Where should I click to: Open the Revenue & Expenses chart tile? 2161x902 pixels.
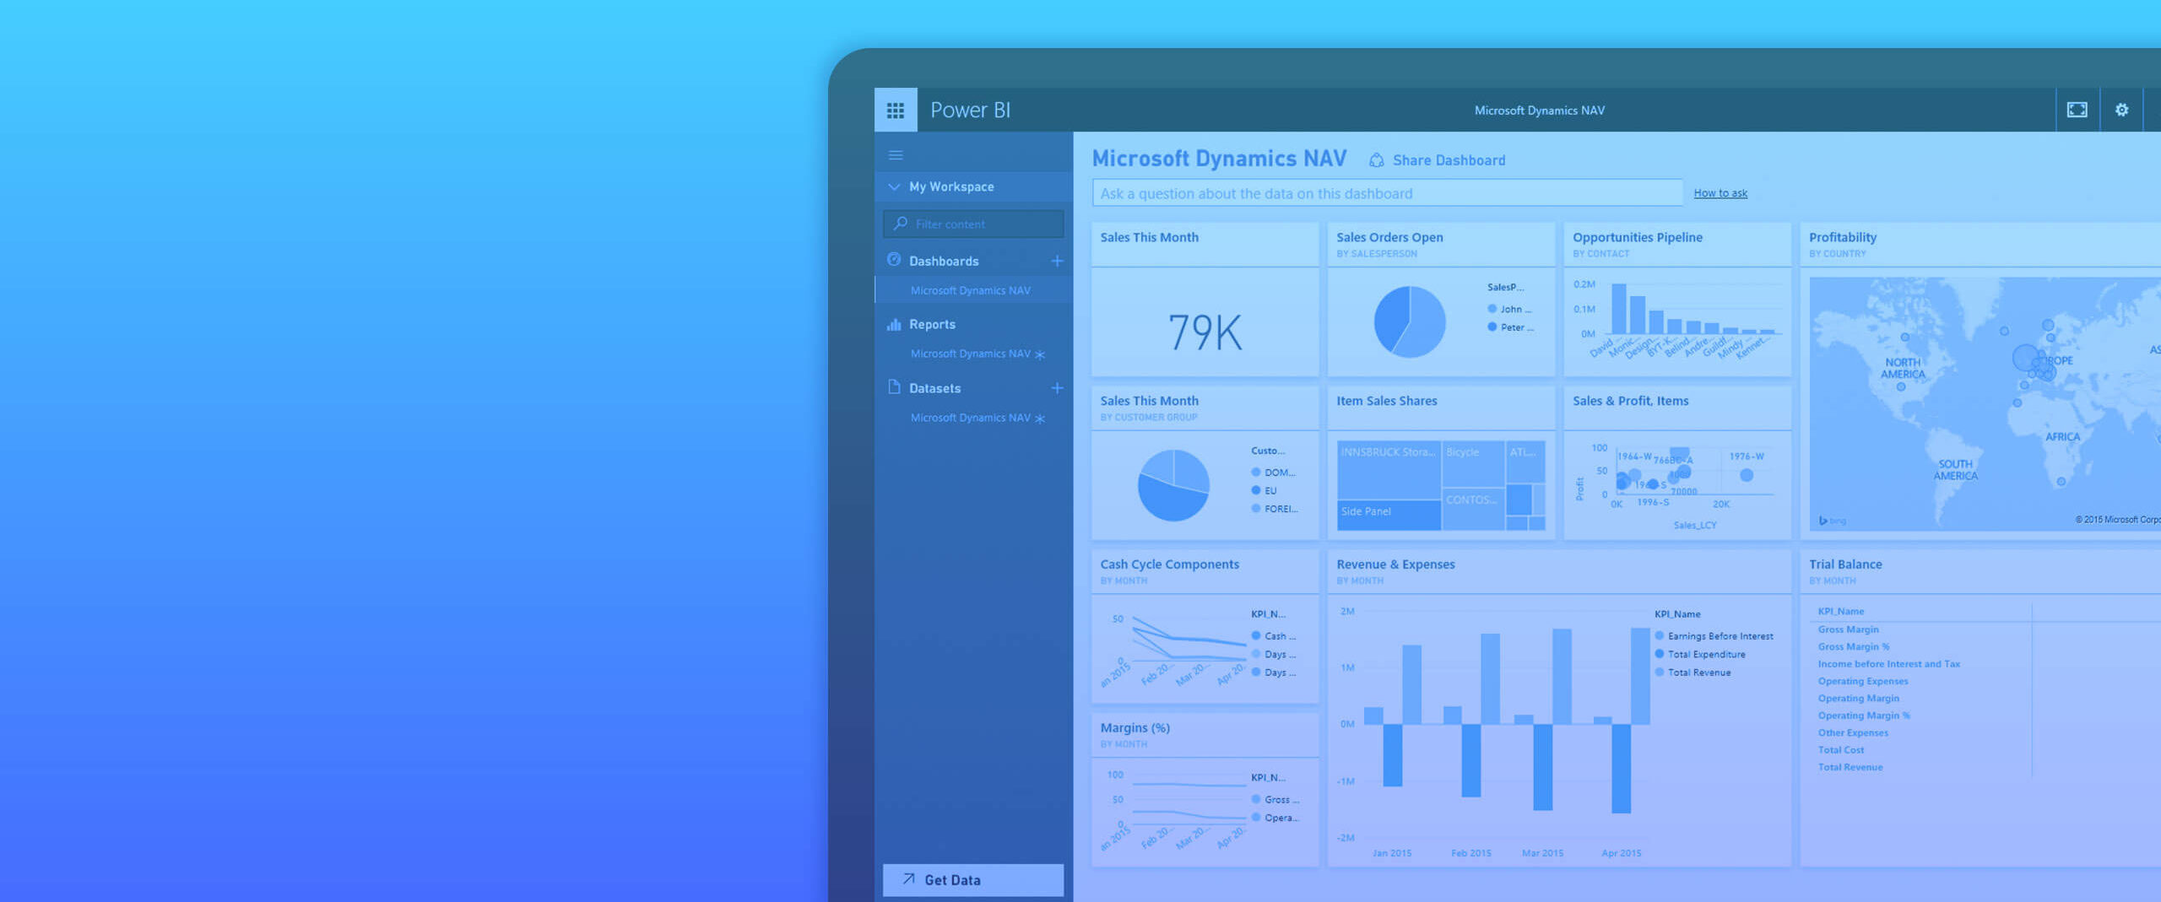point(1559,708)
